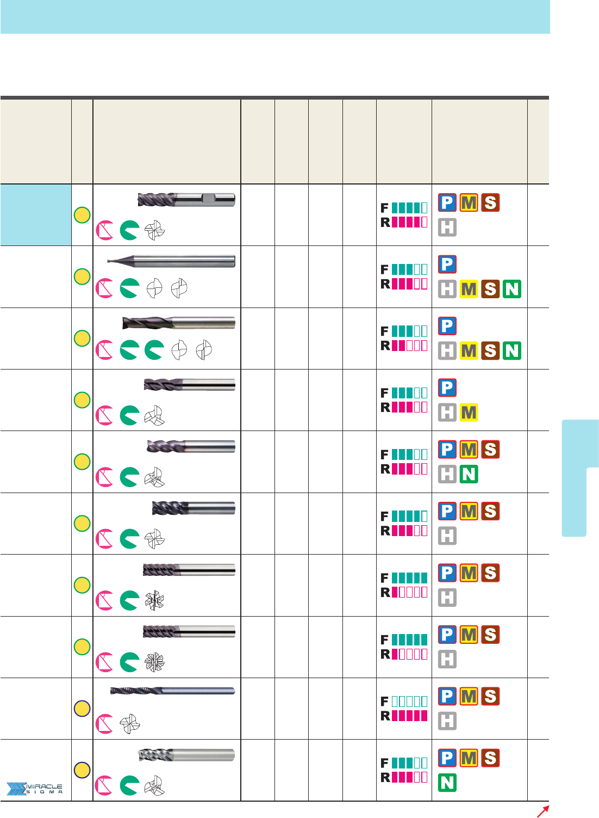Click the silver uncoated end mill image
Viewport: 599px width, 818px height.
186,755
